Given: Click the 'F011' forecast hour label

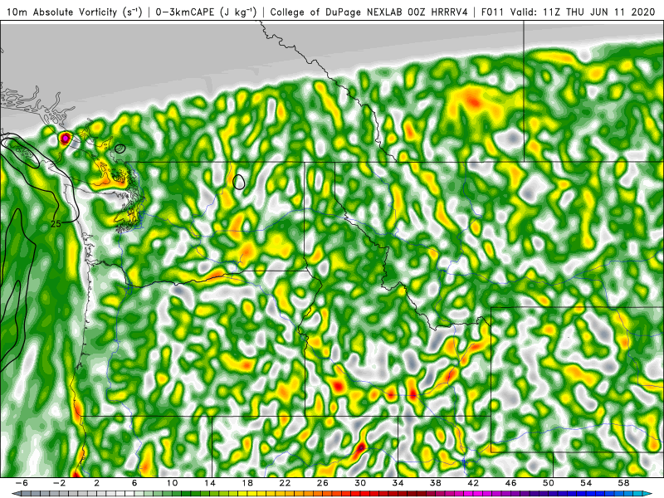Looking at the screenshot, I should 493,12.
